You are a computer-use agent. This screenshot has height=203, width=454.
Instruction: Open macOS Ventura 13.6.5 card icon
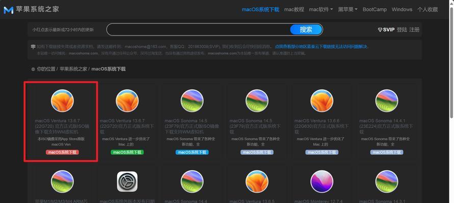(x=257, y=182)
